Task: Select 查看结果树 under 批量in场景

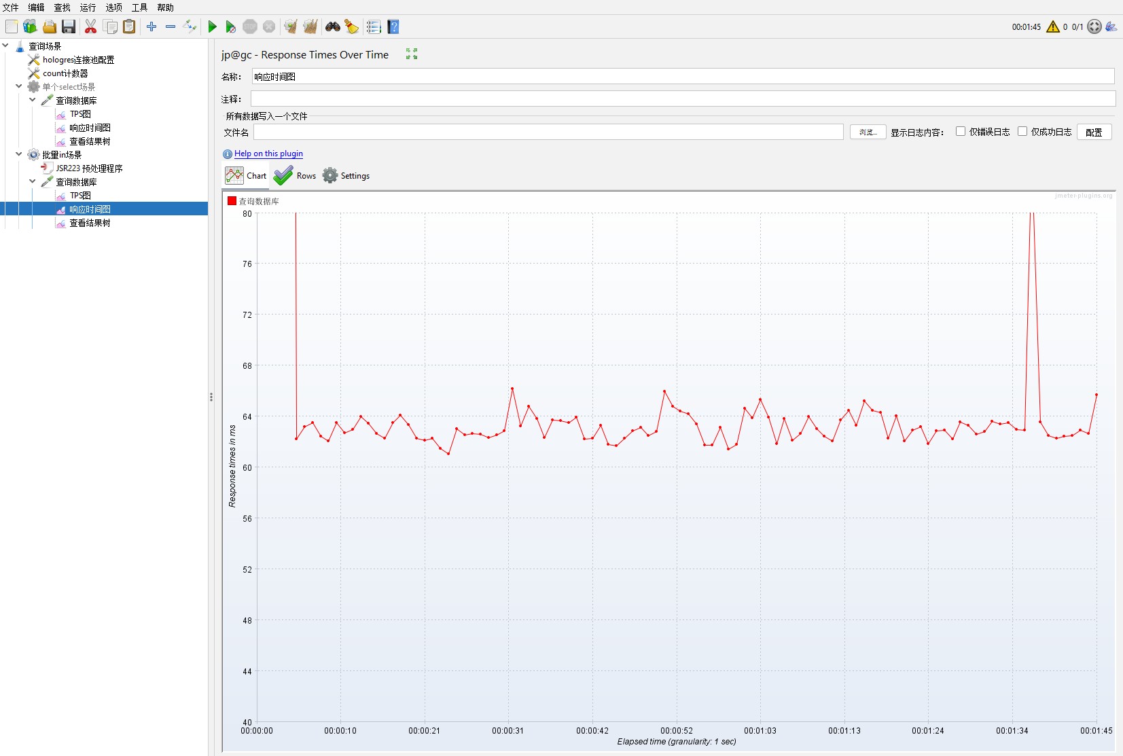Action: [90, 222]
